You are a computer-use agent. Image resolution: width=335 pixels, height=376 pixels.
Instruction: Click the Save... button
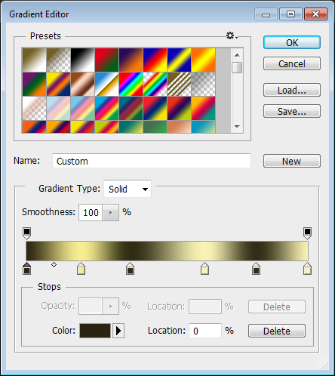point(292,111)
